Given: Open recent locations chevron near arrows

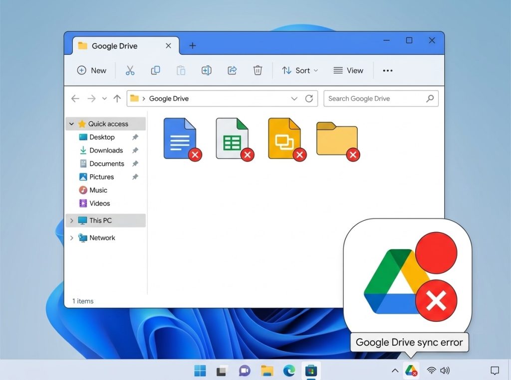Looking at the screenshot, I should [x=104, y=99].
